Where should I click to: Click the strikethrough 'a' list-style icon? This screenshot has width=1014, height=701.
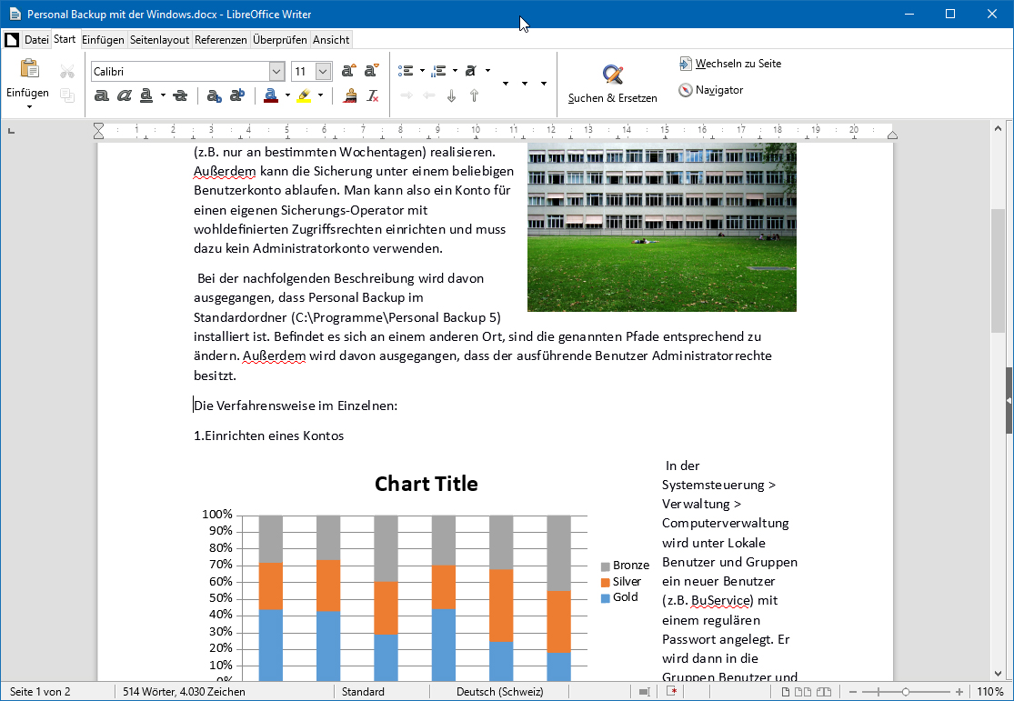pos(471,71)
